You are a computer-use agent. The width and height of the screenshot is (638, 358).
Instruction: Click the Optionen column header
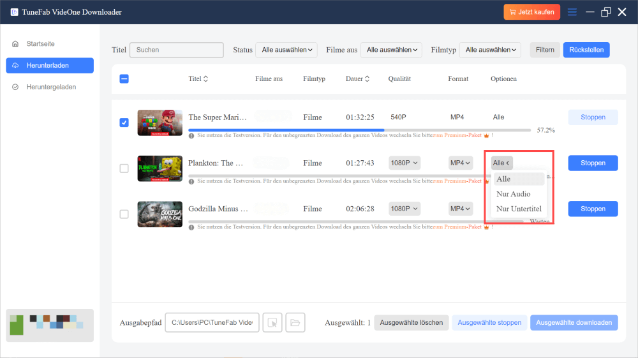coord(503,78)
